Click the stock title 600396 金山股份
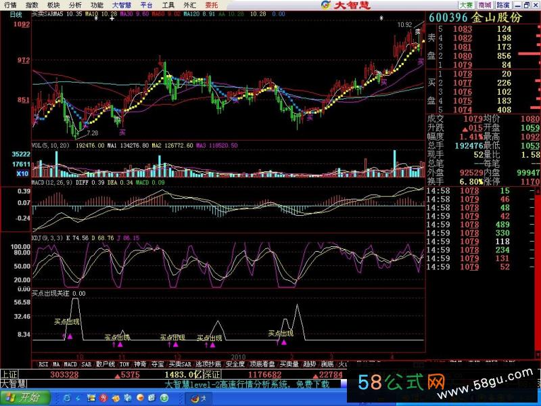Image resolution: width=541 pixels, height=406 pixels. 475,18
